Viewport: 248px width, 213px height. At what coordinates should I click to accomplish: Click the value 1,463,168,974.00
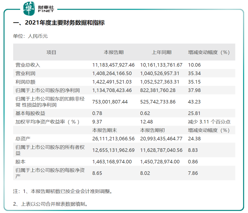click(112, 162)
